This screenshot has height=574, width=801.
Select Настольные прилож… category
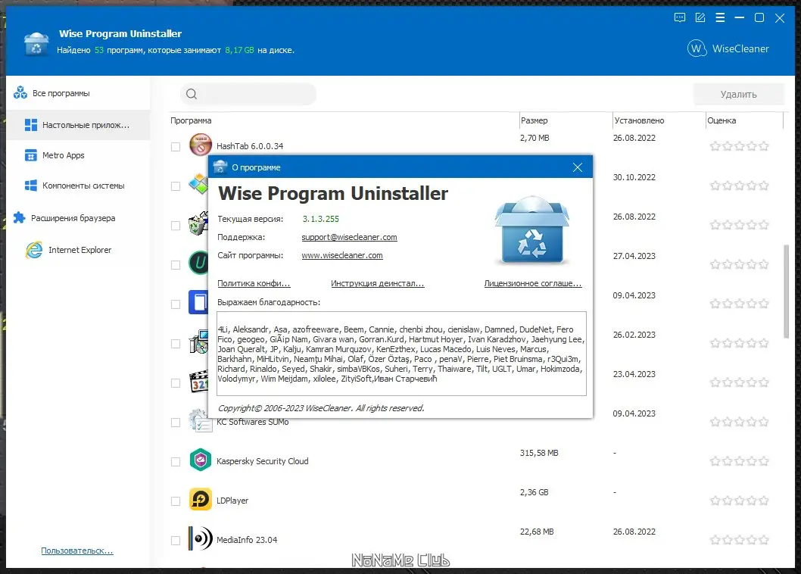[78, 125]
